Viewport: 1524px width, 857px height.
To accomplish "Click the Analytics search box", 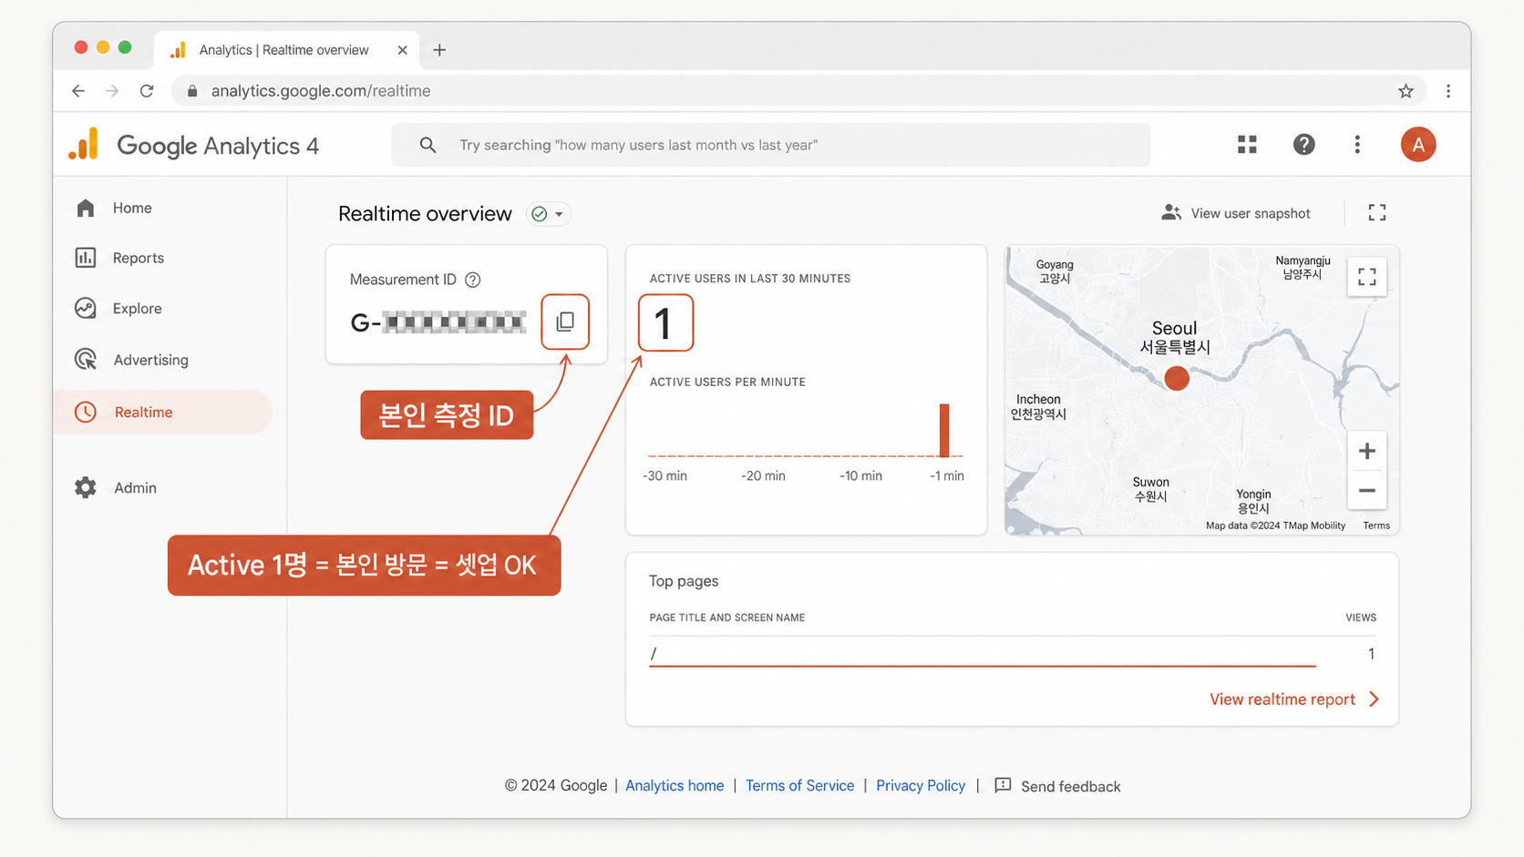I will pos(771,145).
